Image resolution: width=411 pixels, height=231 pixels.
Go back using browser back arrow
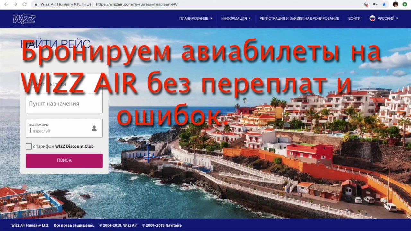pos(6,4)
